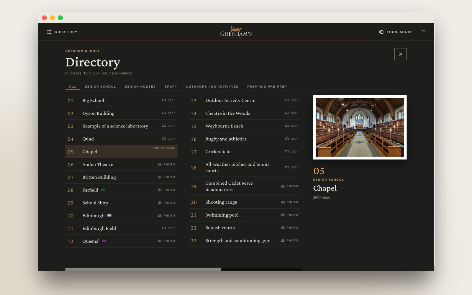Show the Outdoors and Activities tab
Image resolution: width=472 pixels, height=295 pixels.
[x=212, y=87]
